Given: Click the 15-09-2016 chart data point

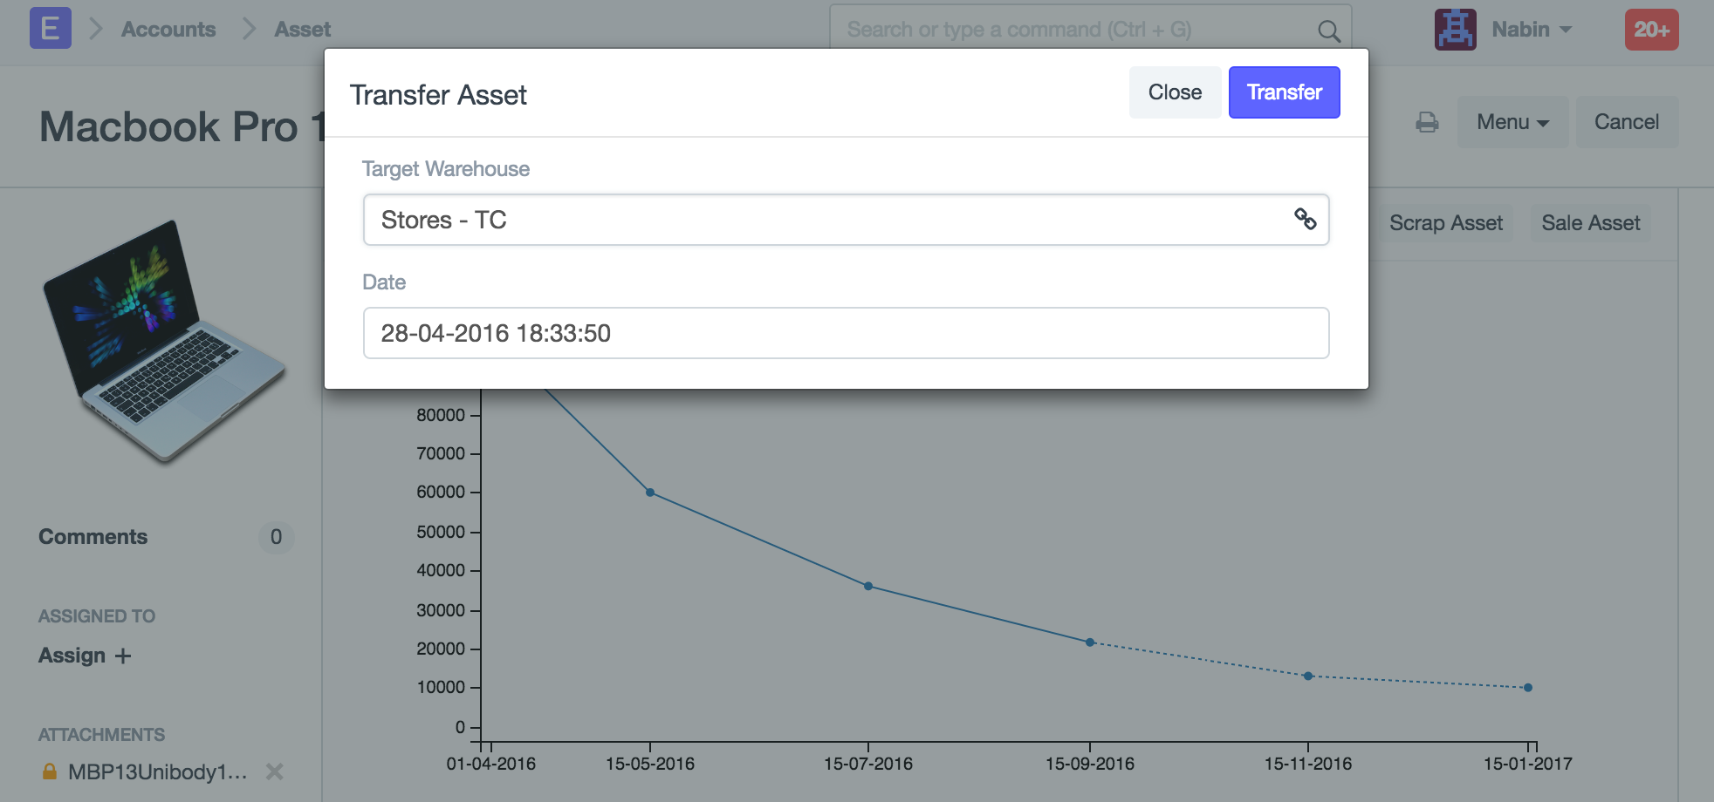Looking at the screenshot, I should pos(1089,642).
